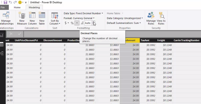This screenshot has width=201, height=104.
Task: Create a New Measure
Action: 22,19
